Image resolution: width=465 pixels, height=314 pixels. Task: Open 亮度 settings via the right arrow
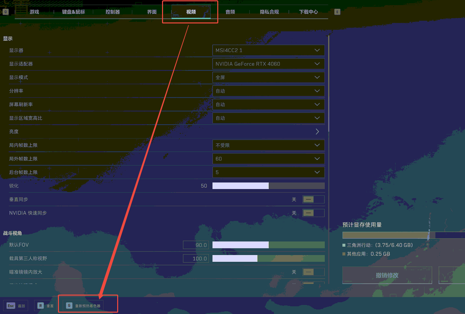[x=317, y=132]
